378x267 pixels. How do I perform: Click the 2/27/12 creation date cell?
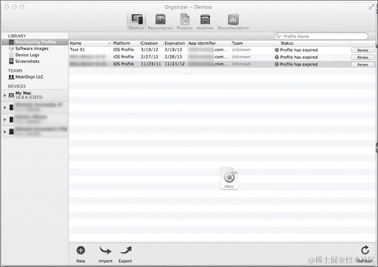pos(150,57)
